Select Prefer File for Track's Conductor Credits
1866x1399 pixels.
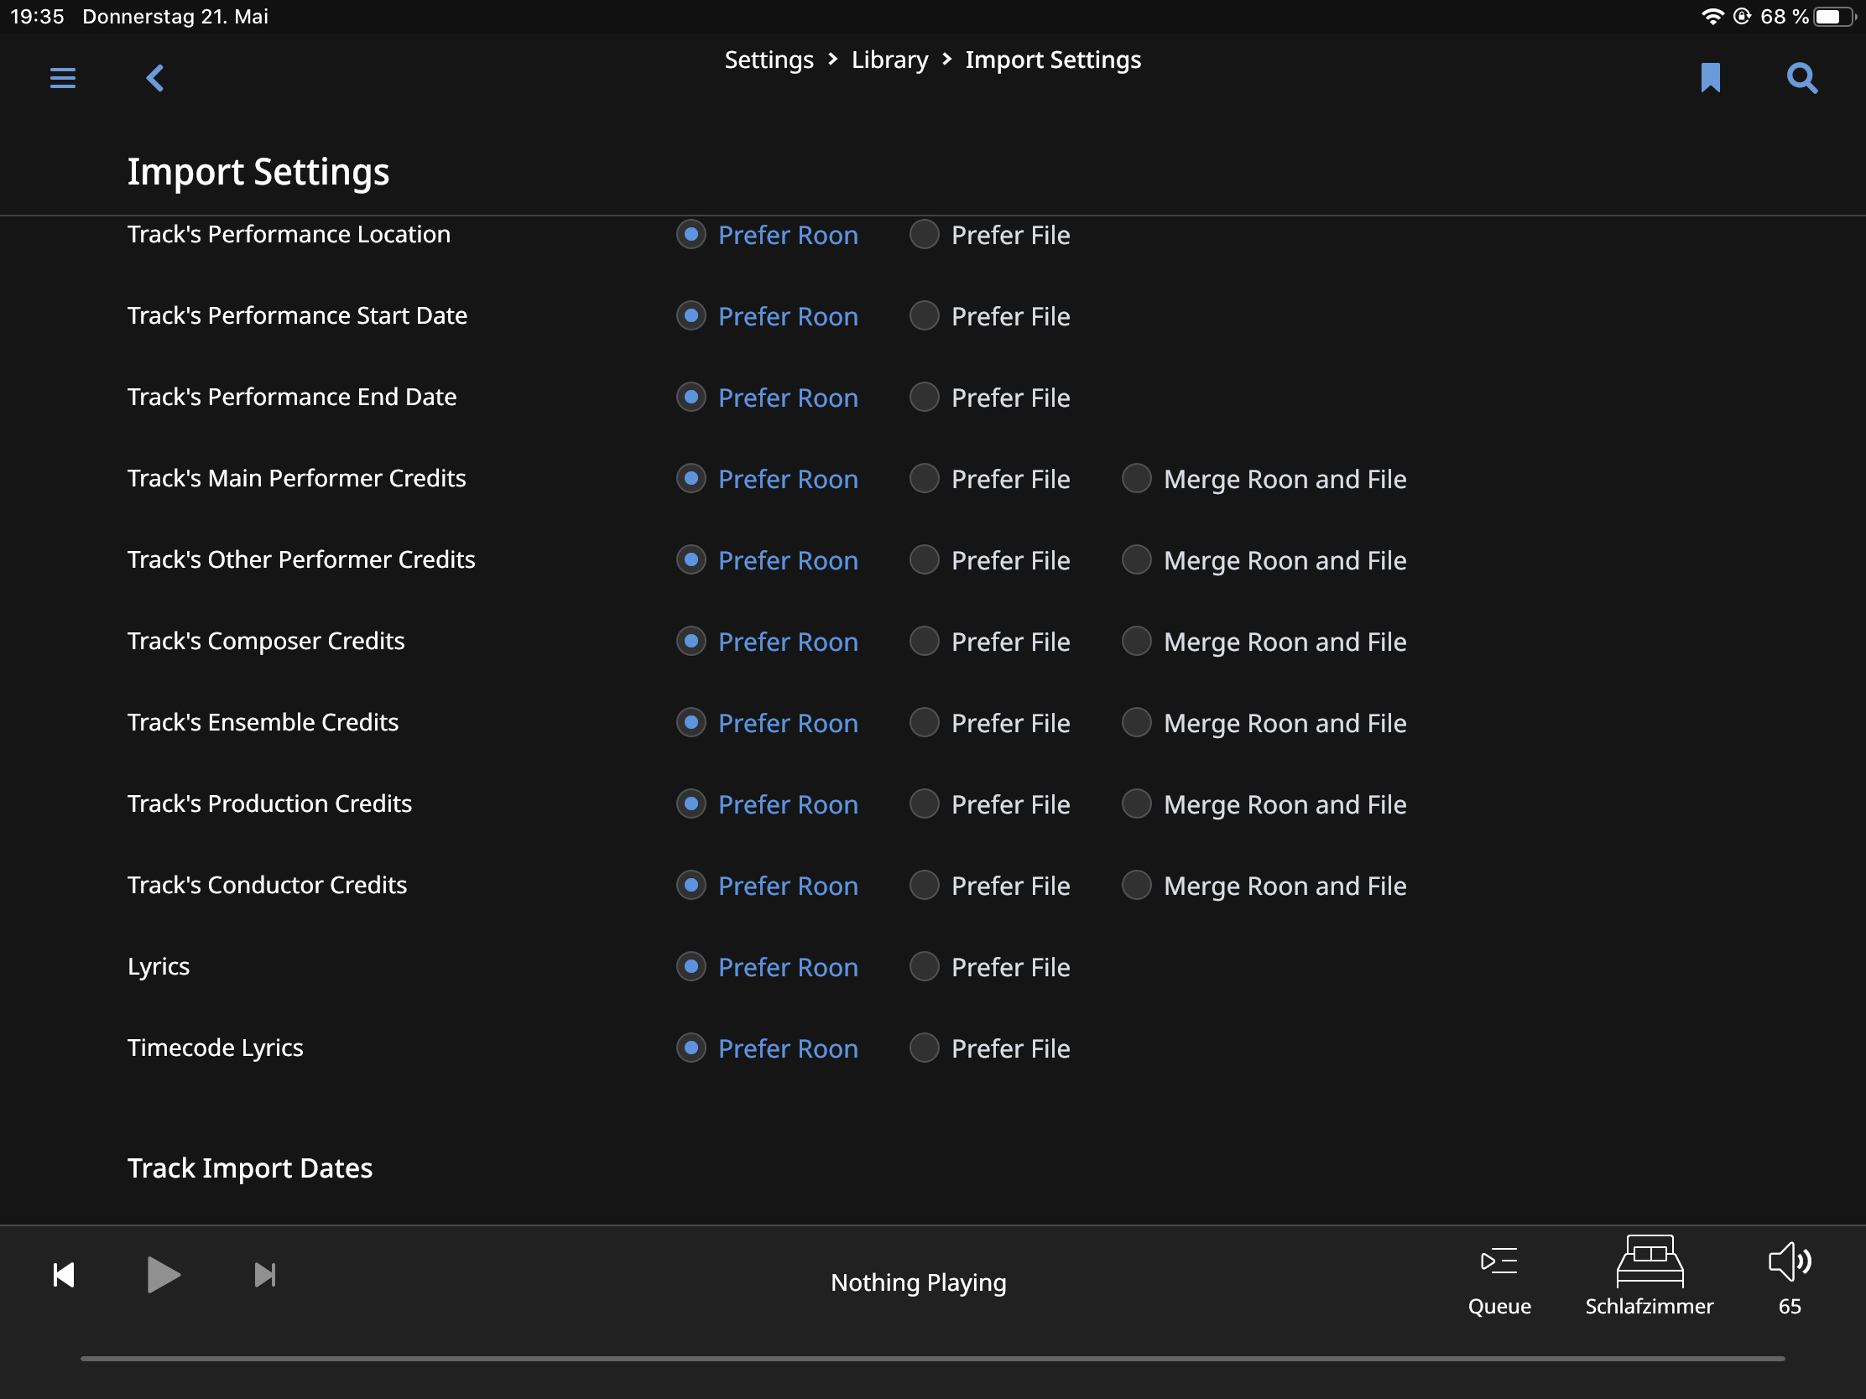pyautogui.click(x=989, y=886)
